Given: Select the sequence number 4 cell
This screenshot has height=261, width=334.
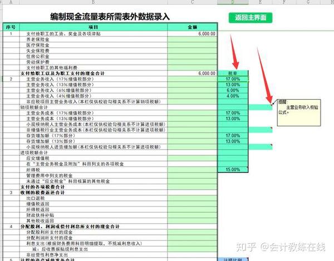Looking at the screenshot, I should coord(11,226).
